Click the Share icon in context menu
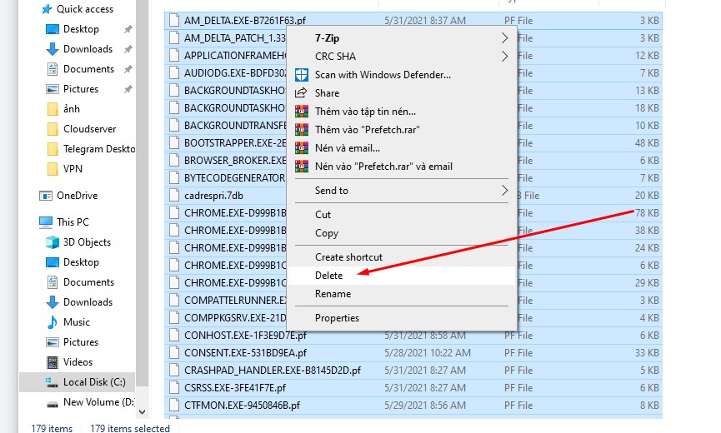Screen dimensions: 721x433 pyautogui.click(x=301, y=93)
